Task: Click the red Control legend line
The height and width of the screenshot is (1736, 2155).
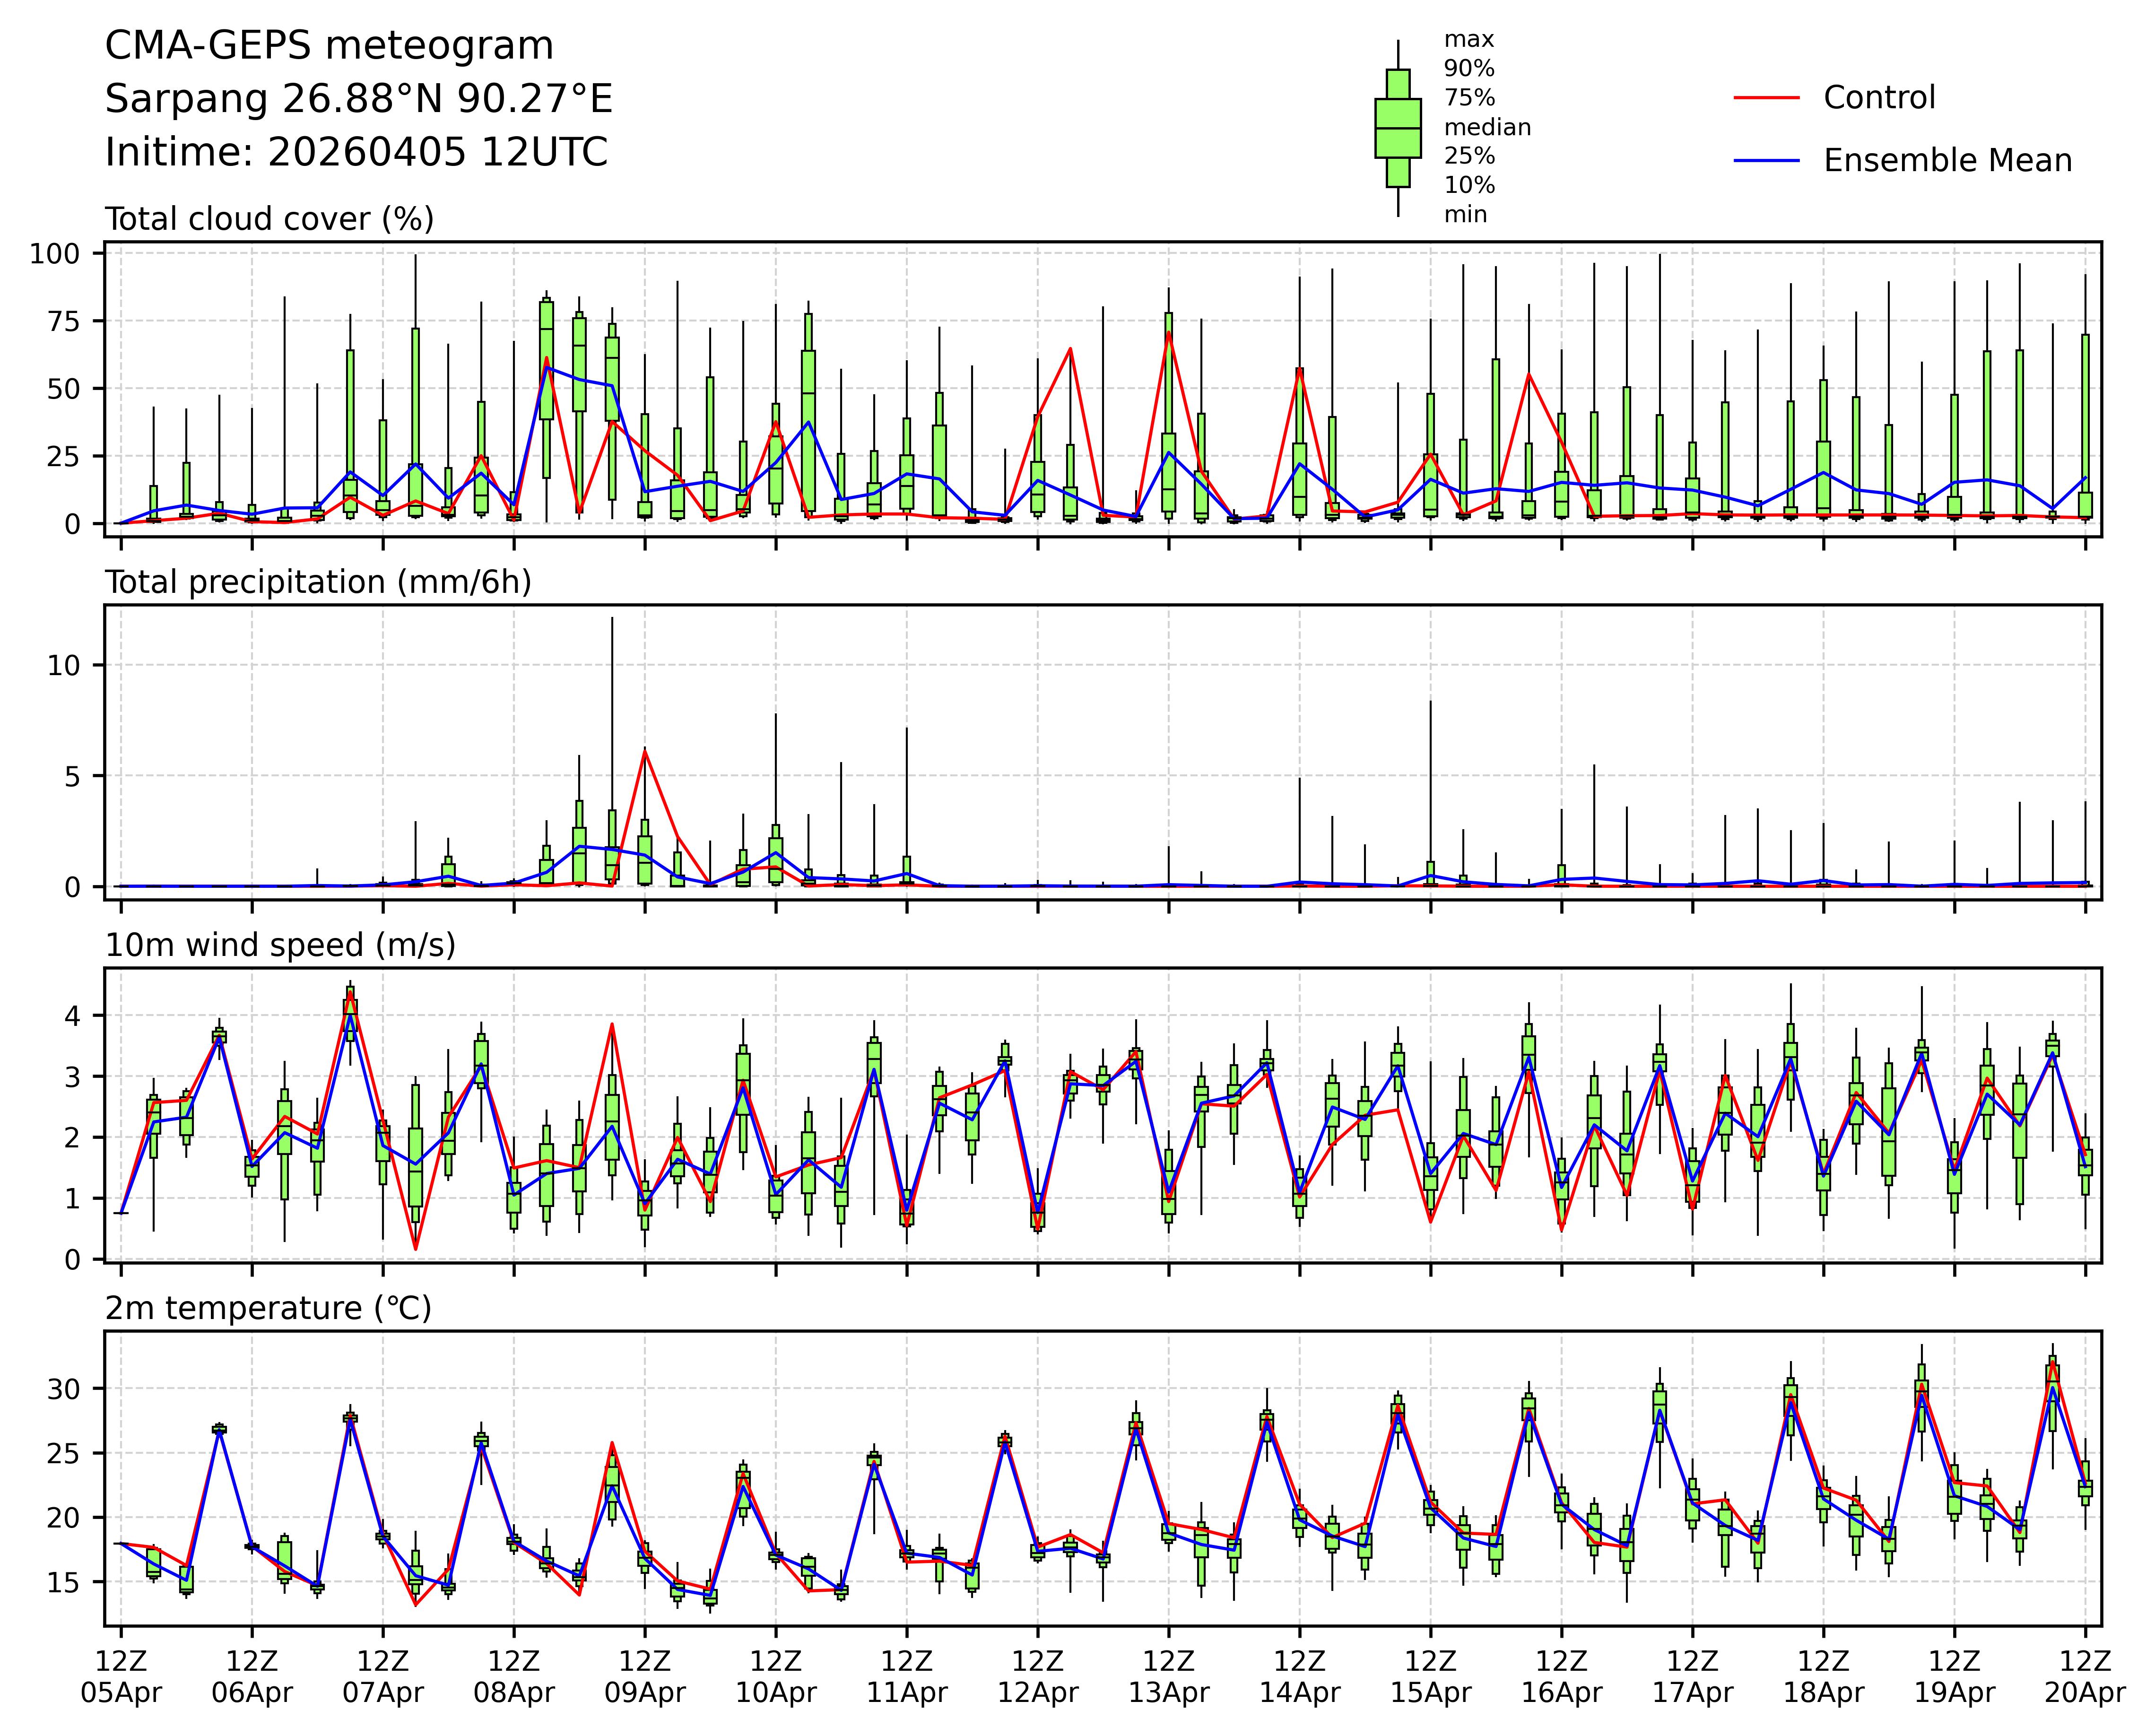Action: pyautogui.click(x=1766, y=98)
